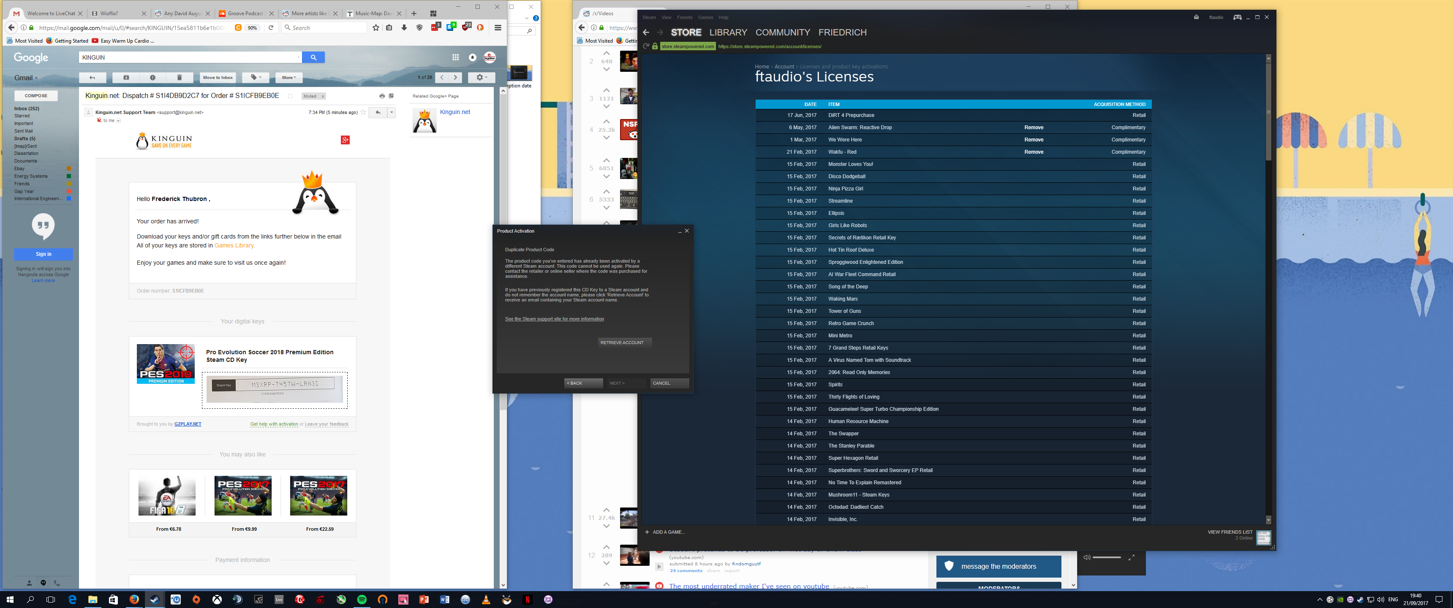
Task: Open the Google apps grid
Action: 455,57
